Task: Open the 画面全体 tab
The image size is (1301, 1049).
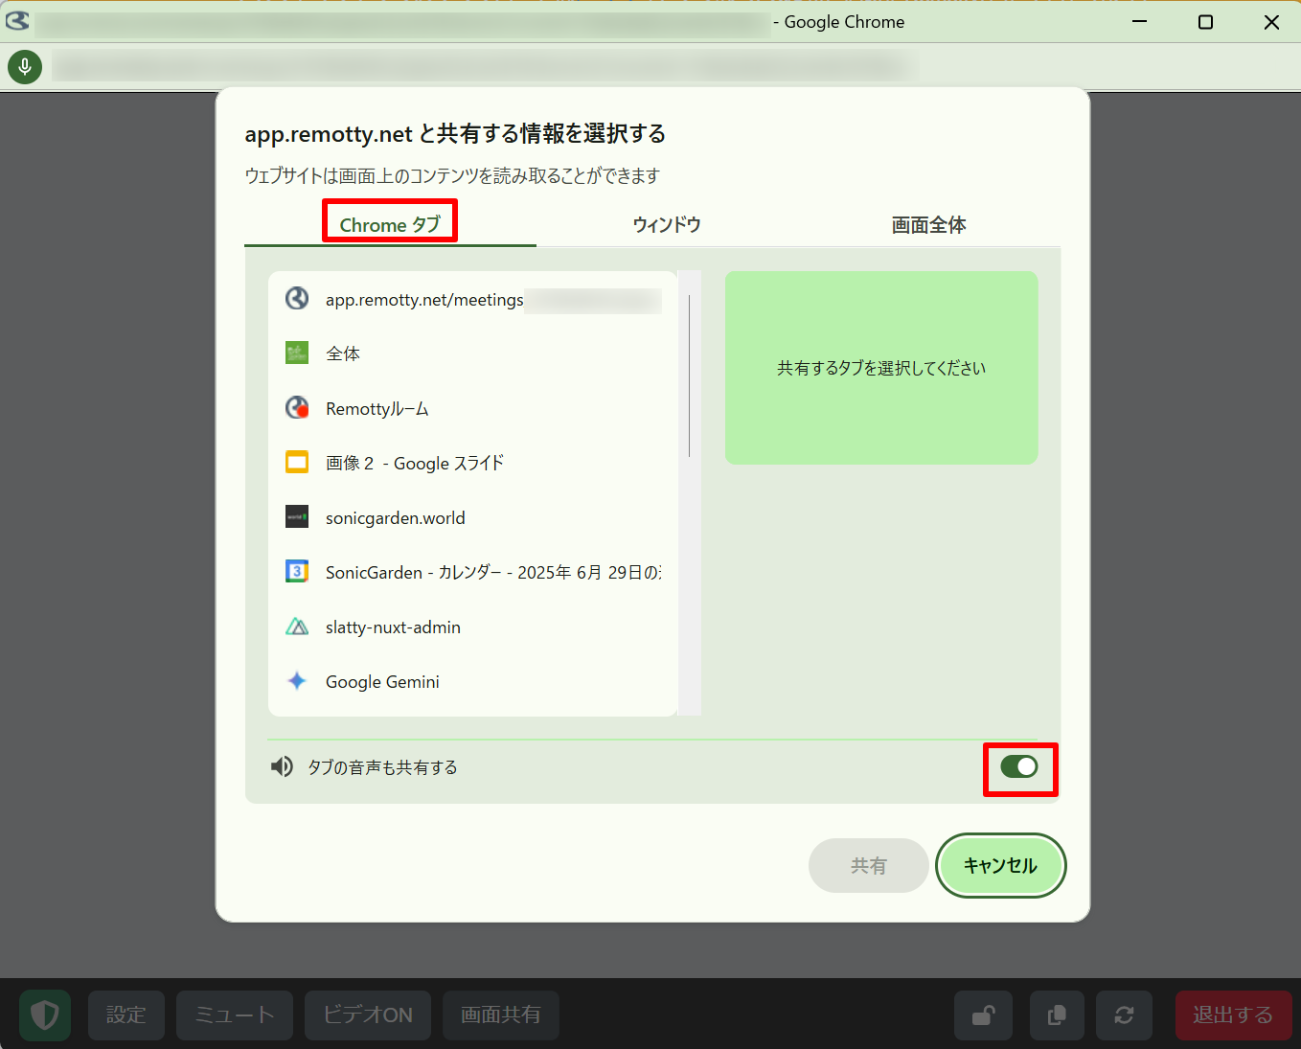Action: [928, 224]
